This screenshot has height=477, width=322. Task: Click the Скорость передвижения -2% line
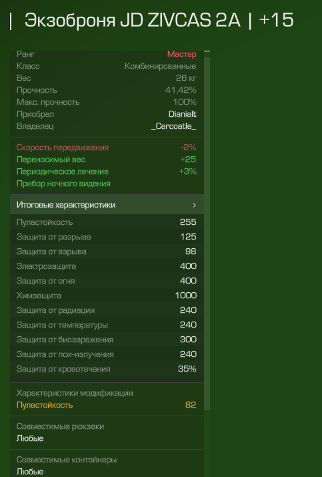click(x=107, y=147)
